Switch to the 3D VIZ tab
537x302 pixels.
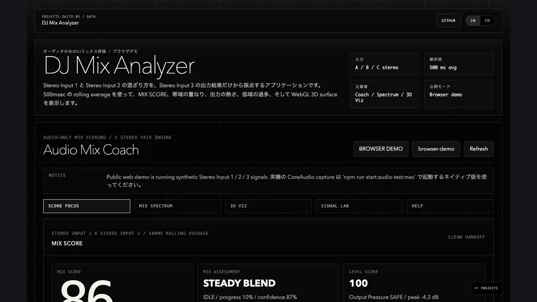click(268, 206)
